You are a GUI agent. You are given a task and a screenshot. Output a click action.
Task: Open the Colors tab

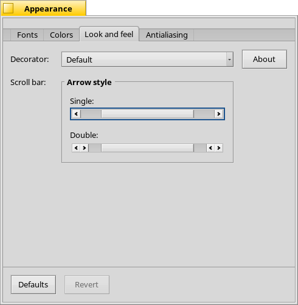pos(61,35)
